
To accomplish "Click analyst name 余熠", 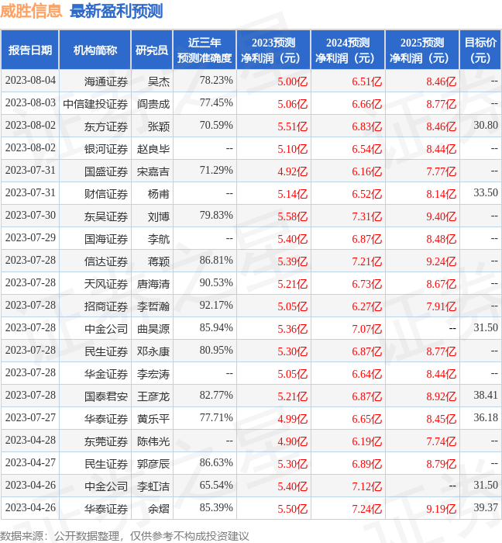I will pos(159,510).
